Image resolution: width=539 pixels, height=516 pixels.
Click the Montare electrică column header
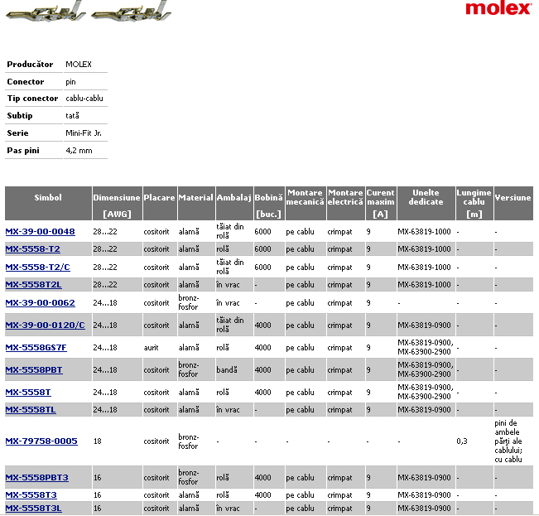(x=345, y=203)
